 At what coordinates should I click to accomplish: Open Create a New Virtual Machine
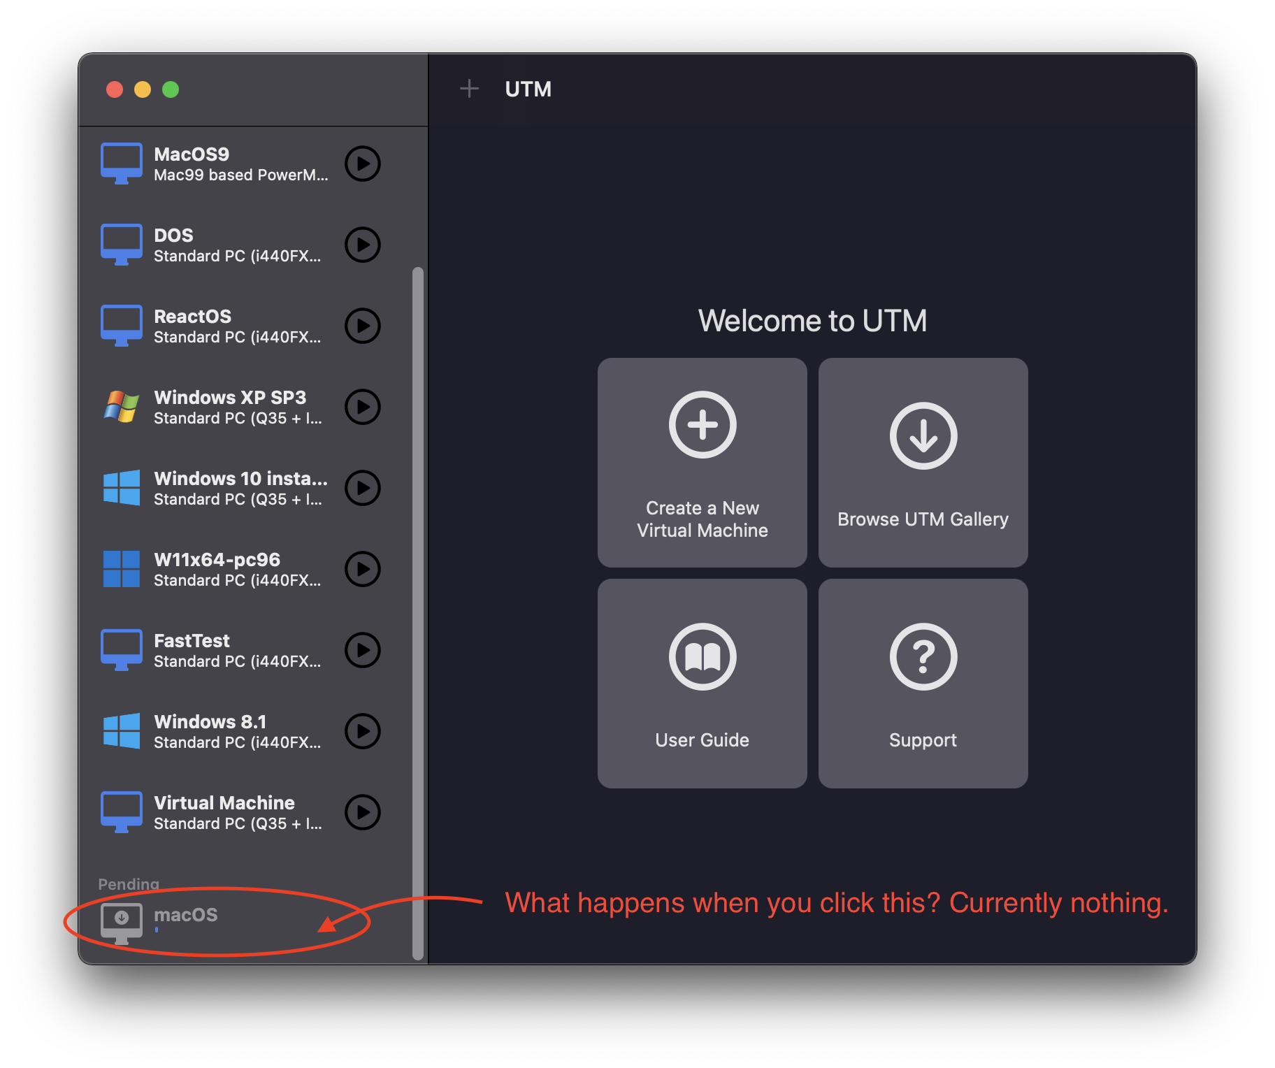pyautogui.click(x=702, y=463)
